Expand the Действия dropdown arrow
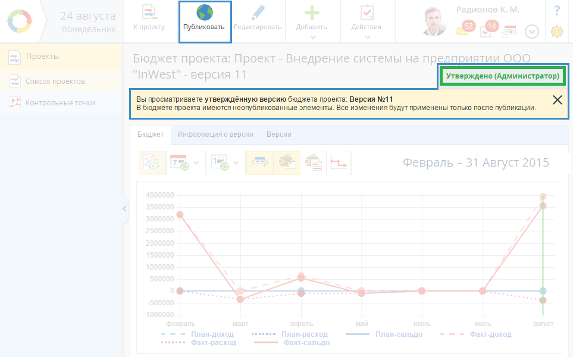The height and width of the screenshot is (357, 573). click(x=367, y=37)
